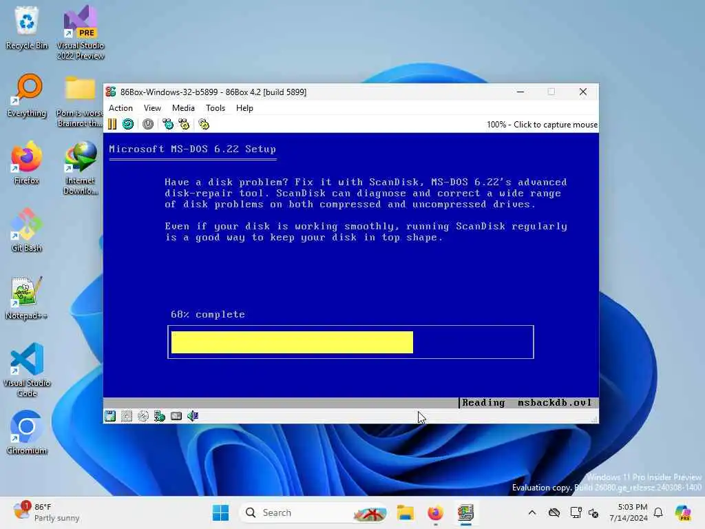This screenshot has height=529, width=705.
Task: Select Visual Studio 2022 Preview desktop icon
Action: tap(81, 32)
